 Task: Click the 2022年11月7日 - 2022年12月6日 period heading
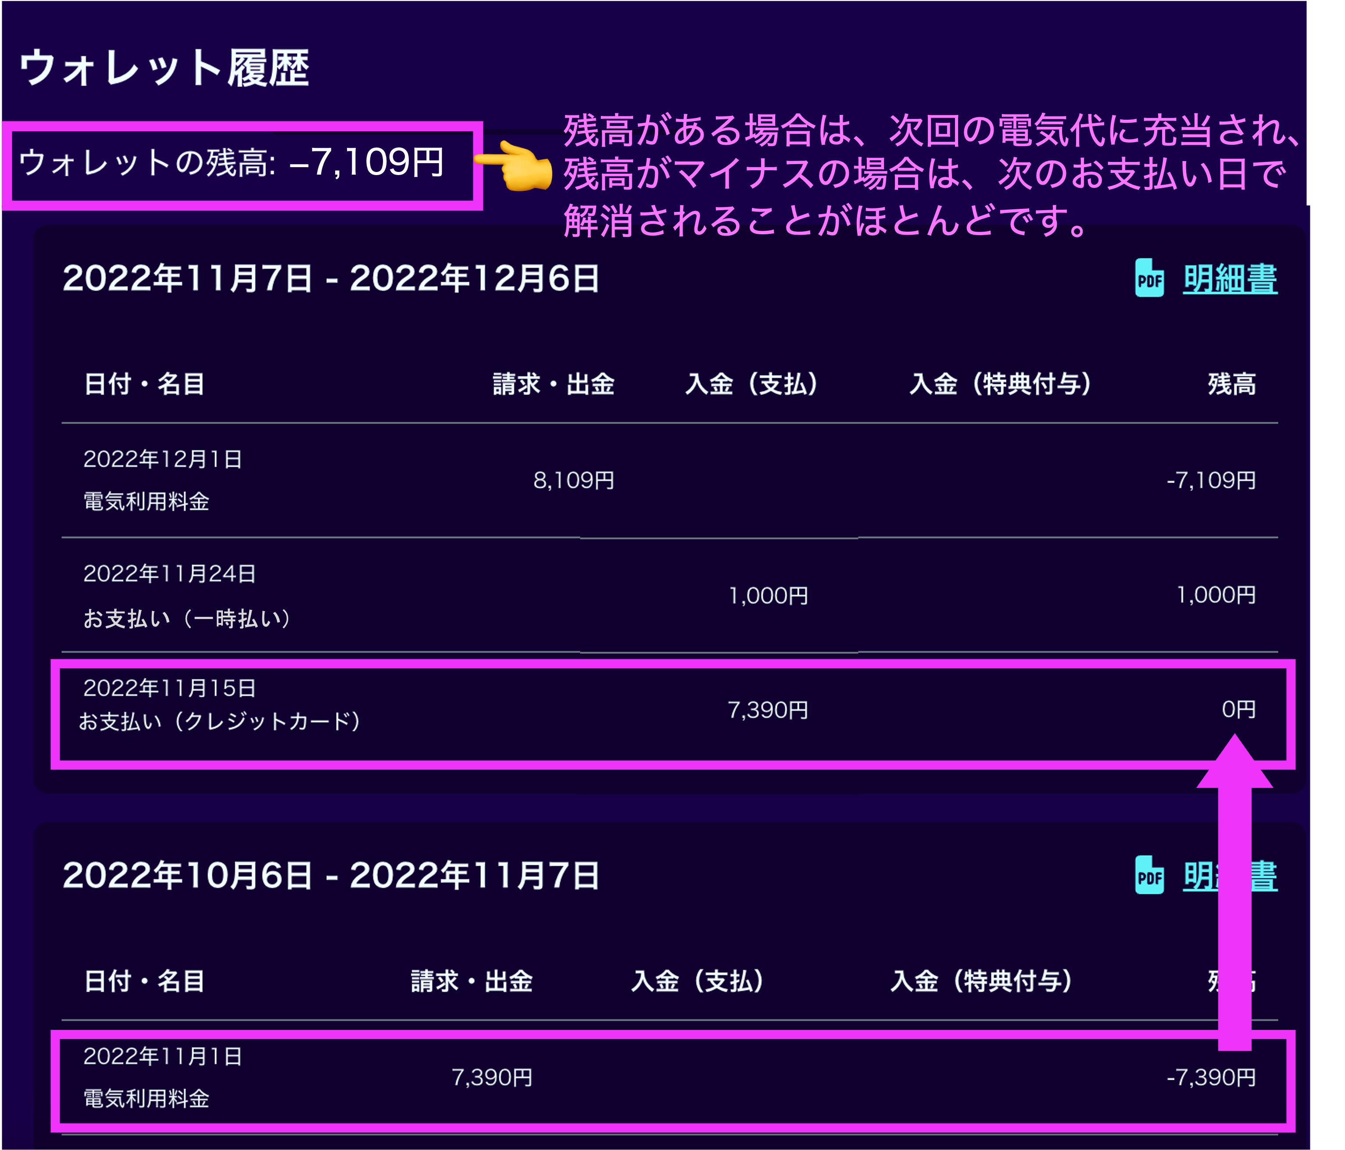(331, 279)
